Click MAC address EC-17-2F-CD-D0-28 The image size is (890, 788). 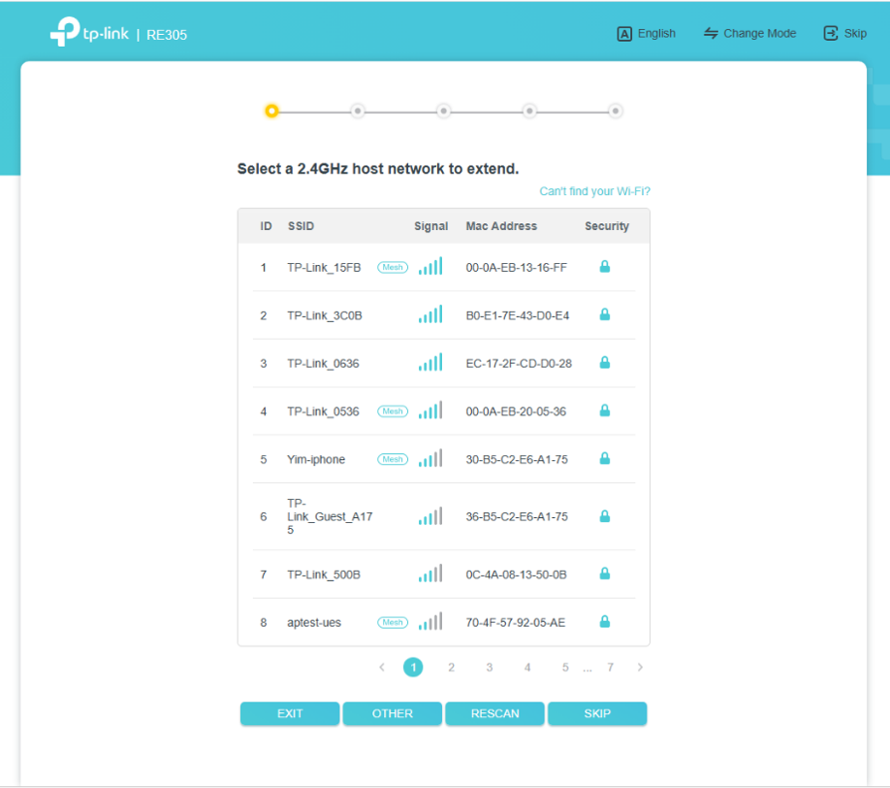pos(519,364)
